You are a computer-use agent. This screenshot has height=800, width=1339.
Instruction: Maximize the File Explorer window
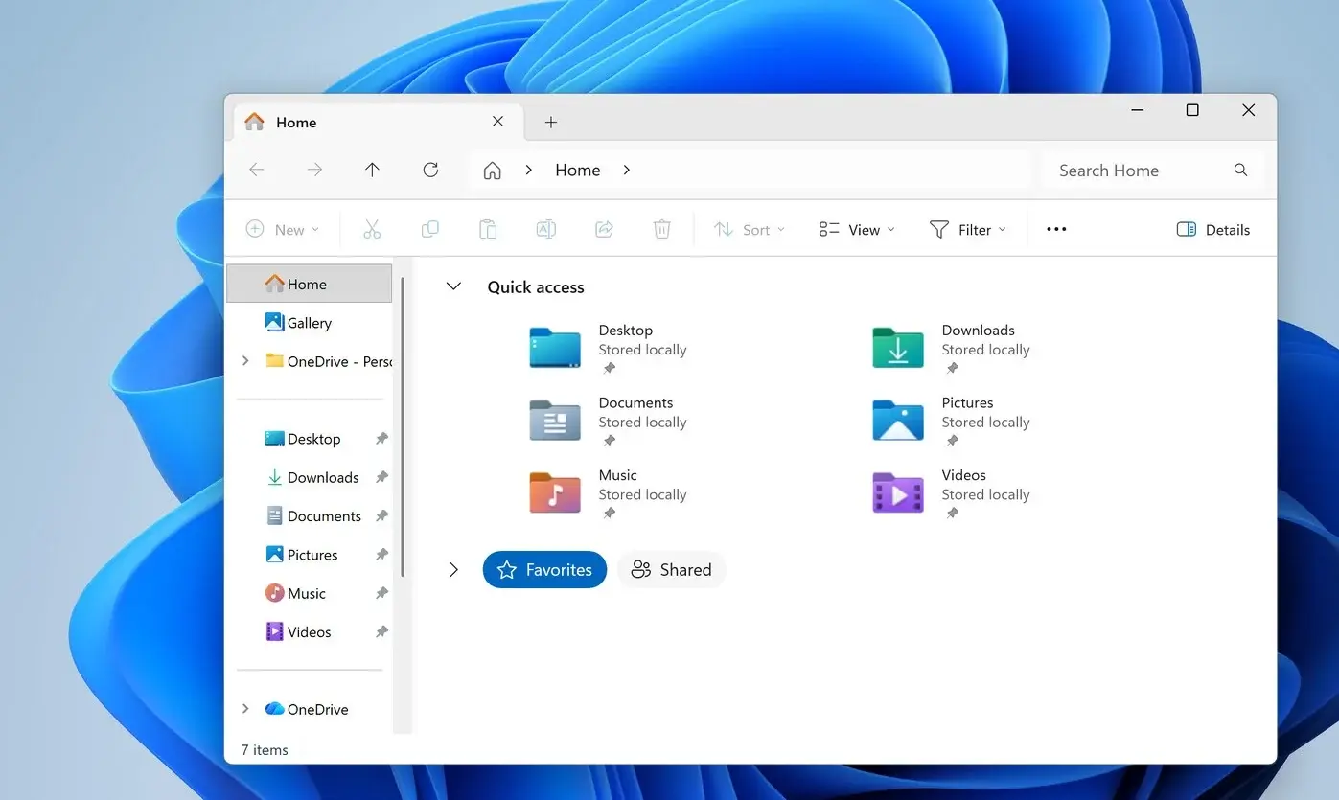1192,110
